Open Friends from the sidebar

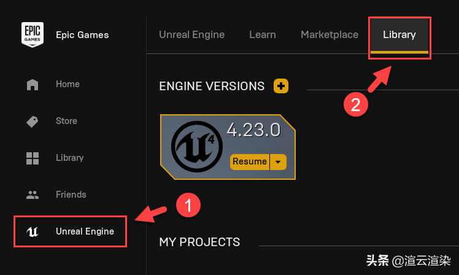pos(71,195)
